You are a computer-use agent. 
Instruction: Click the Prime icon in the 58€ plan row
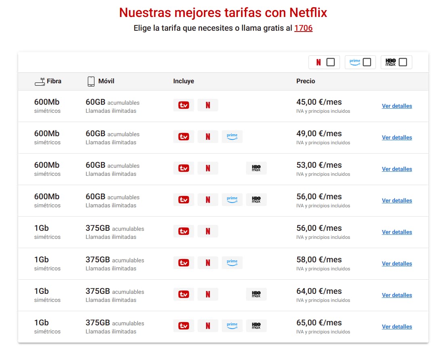point(232,263)
